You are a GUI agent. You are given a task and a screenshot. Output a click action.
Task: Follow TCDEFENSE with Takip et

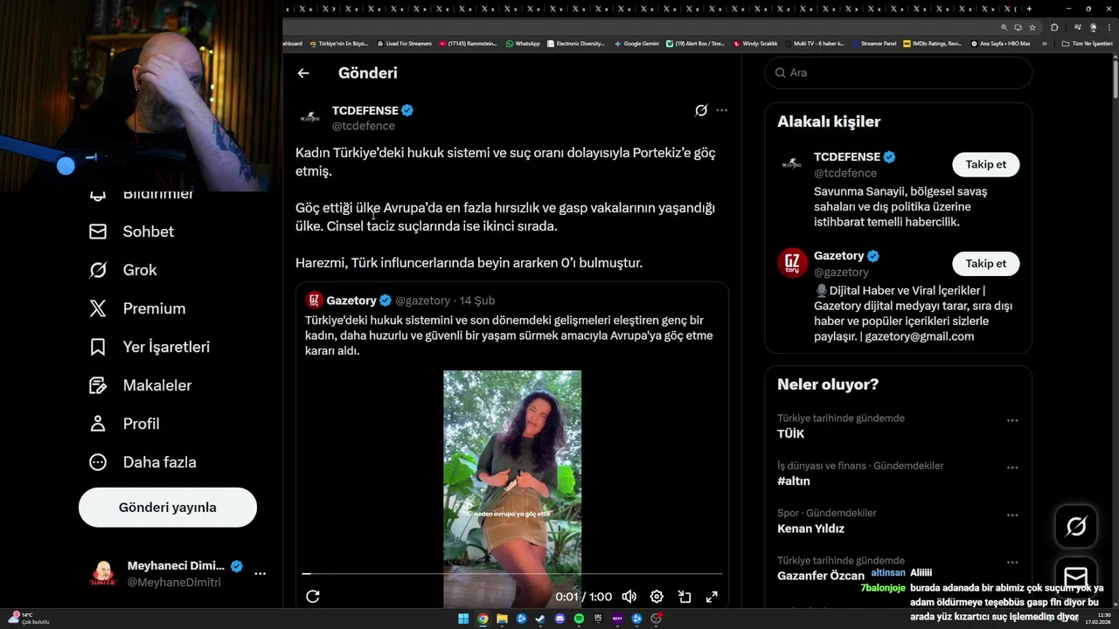[x=985, y=164]
